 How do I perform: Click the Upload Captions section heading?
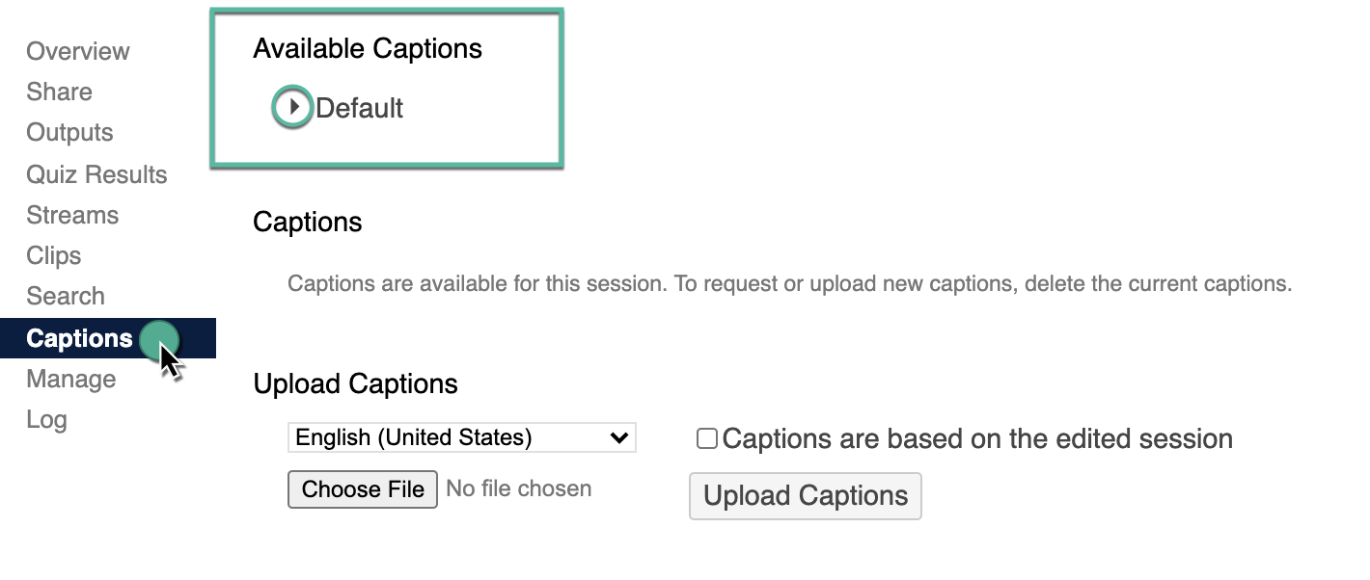pyautogui.click(x=355, y=383)
